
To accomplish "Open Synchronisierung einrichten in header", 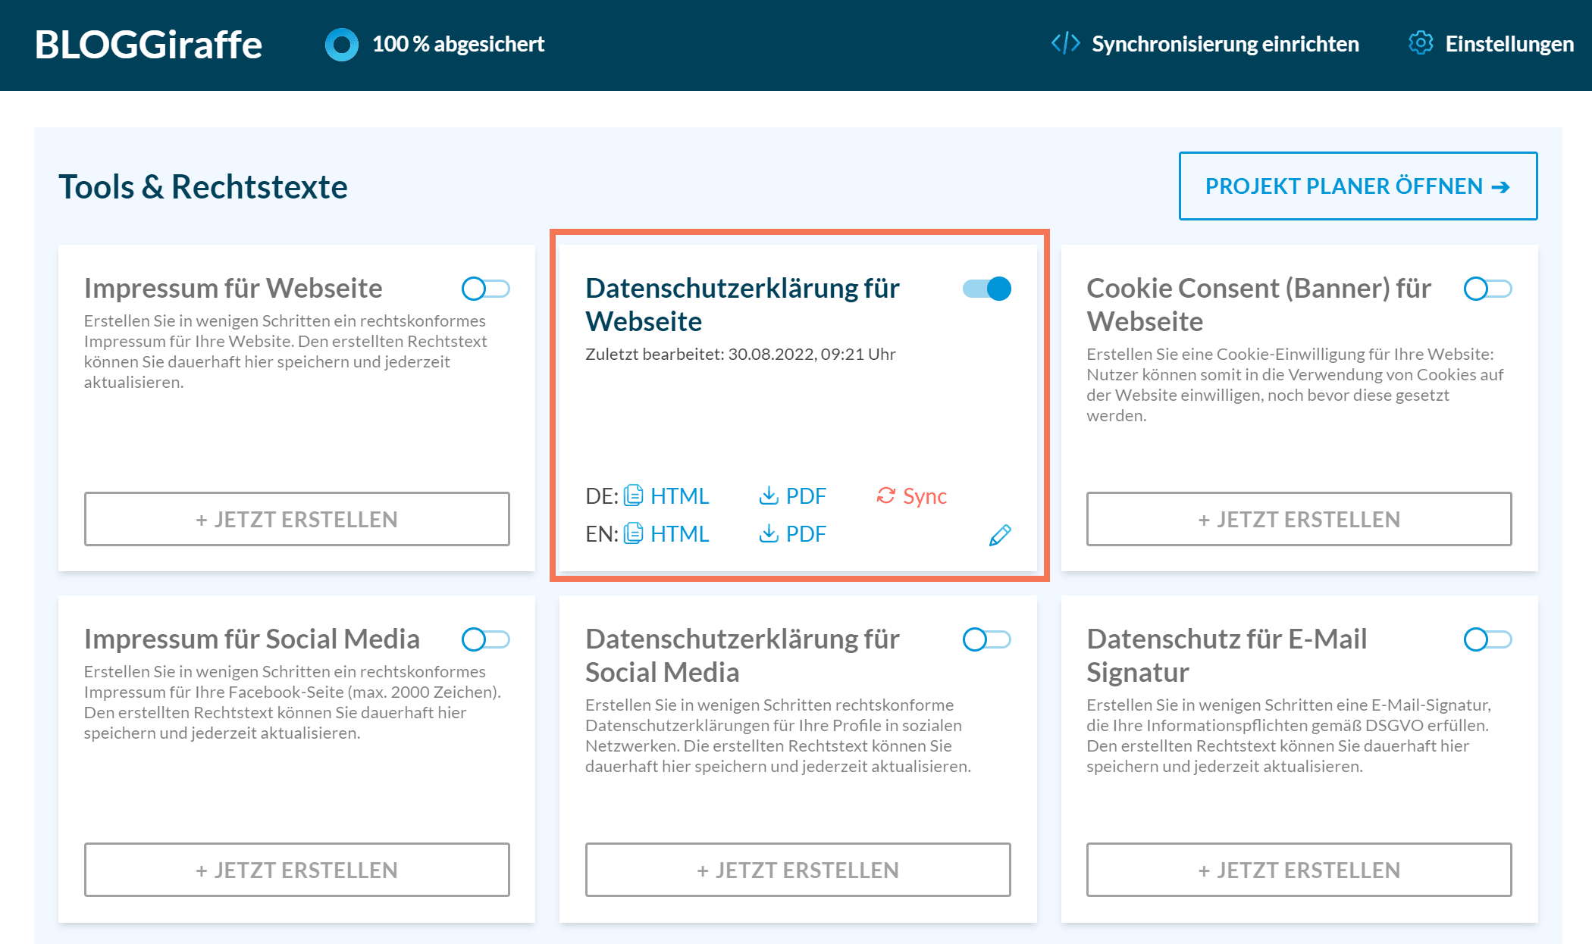I will coord(1224,44).
